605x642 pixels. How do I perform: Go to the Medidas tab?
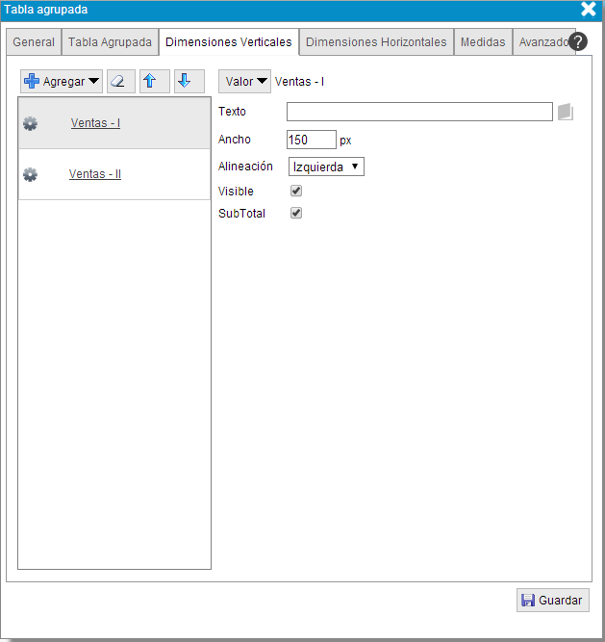(x=483, y=42)
